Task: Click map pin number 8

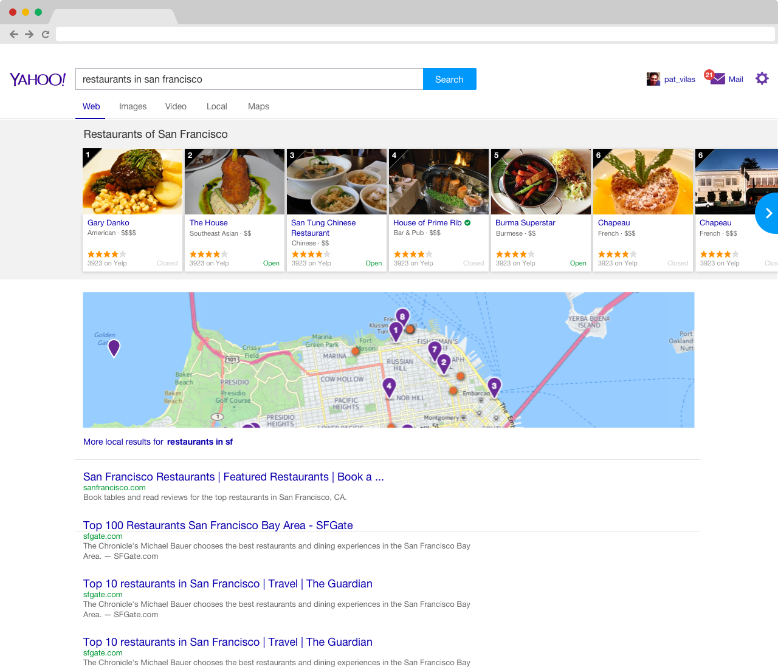Action: coord(402,316)
